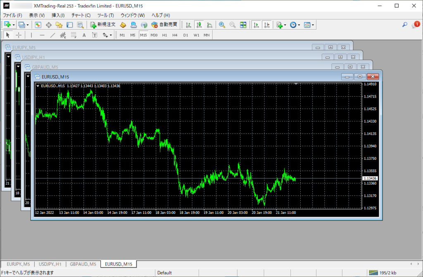Select the trendline drawing tool
The height and width of the screenshot is (277, 423).
52,35
